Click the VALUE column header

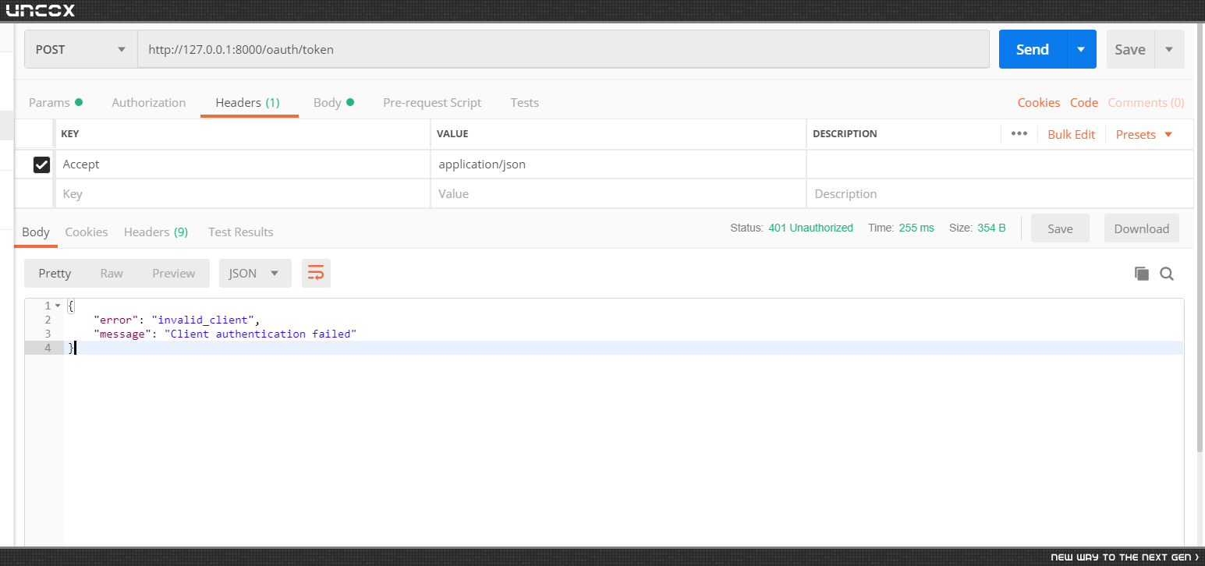[452, 134]
